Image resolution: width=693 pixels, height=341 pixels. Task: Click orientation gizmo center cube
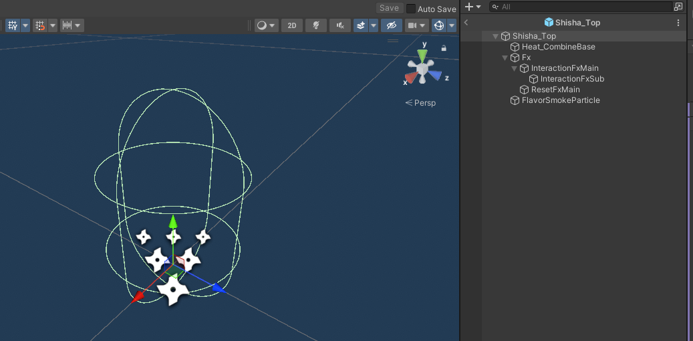[x=422, y=69]
